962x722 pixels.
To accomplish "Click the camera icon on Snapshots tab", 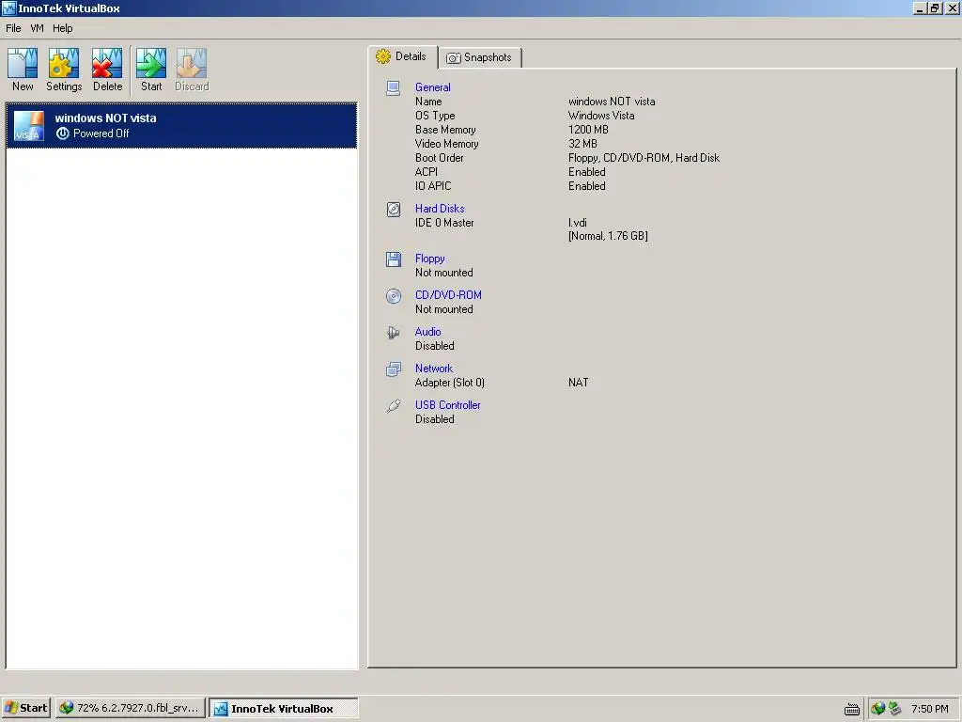I will pyautogui.click(x=454, y=57).
